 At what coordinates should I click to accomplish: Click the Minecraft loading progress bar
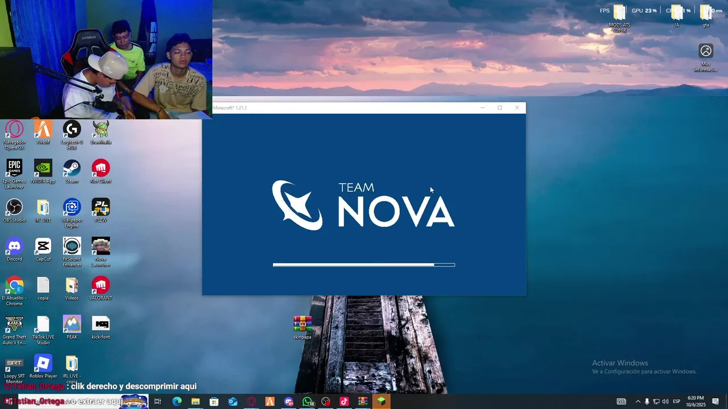pos(364,265)
